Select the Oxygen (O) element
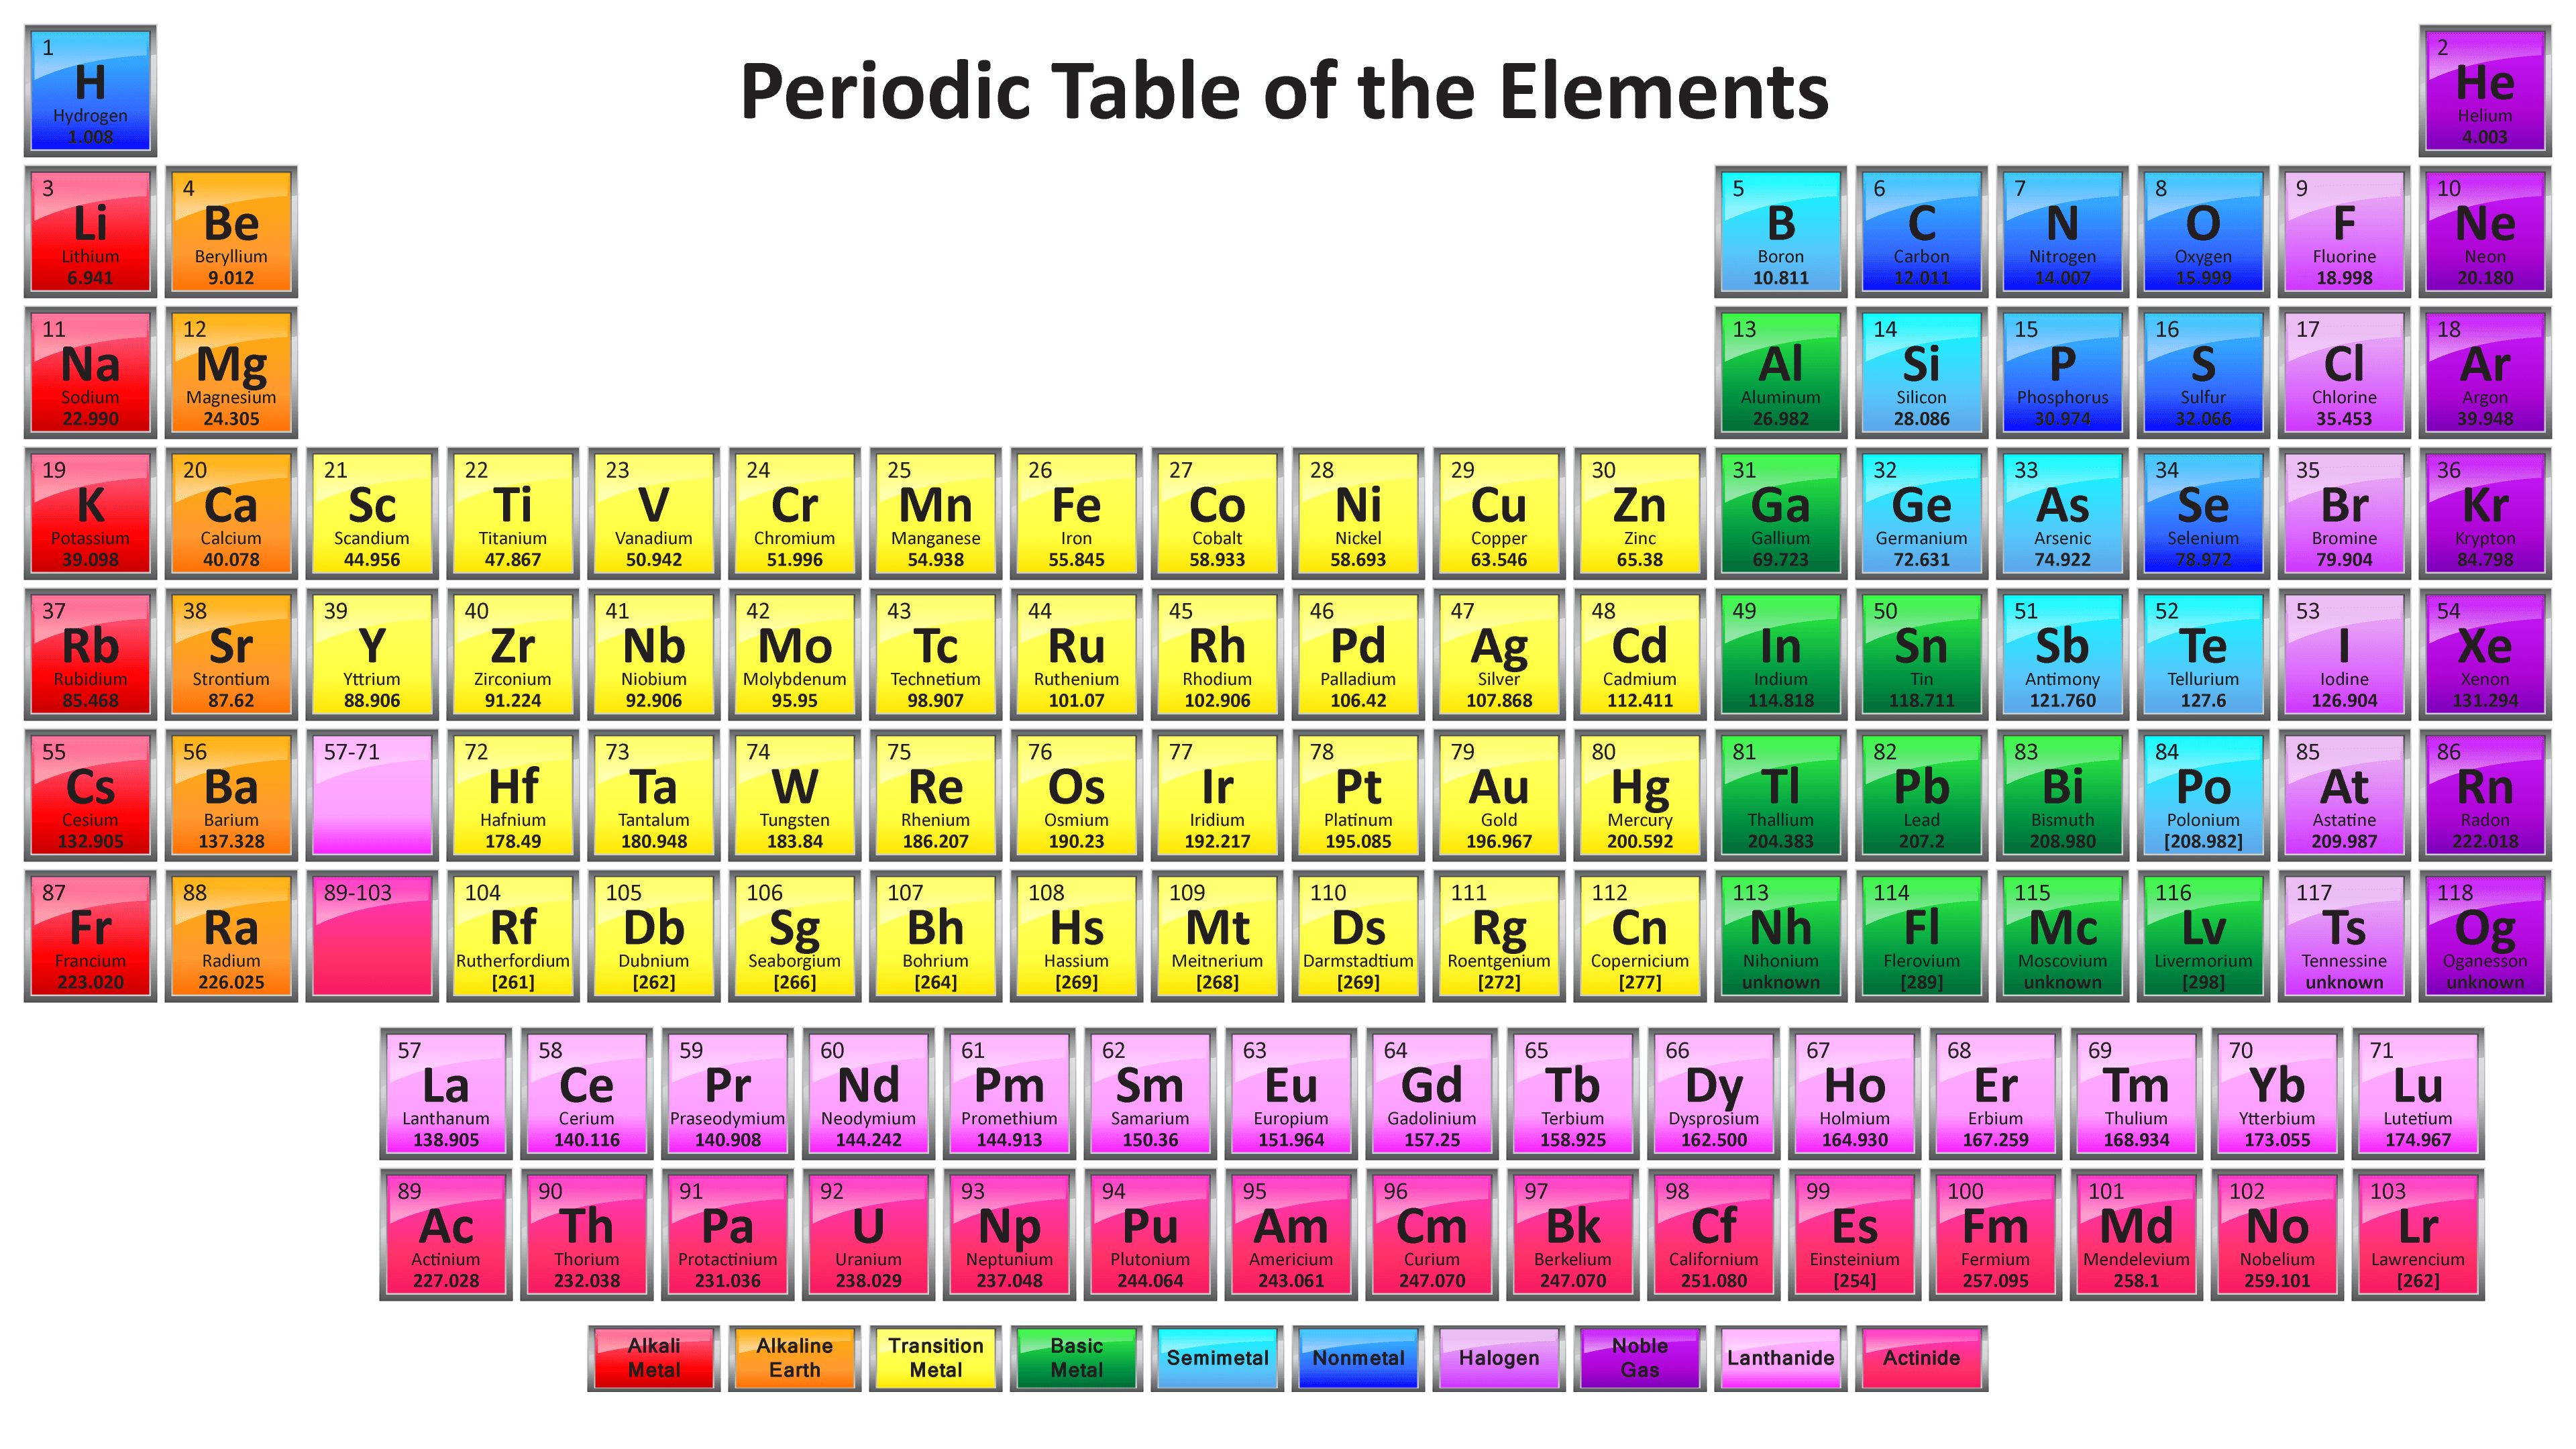2576x1449 pixels. 2203,232
